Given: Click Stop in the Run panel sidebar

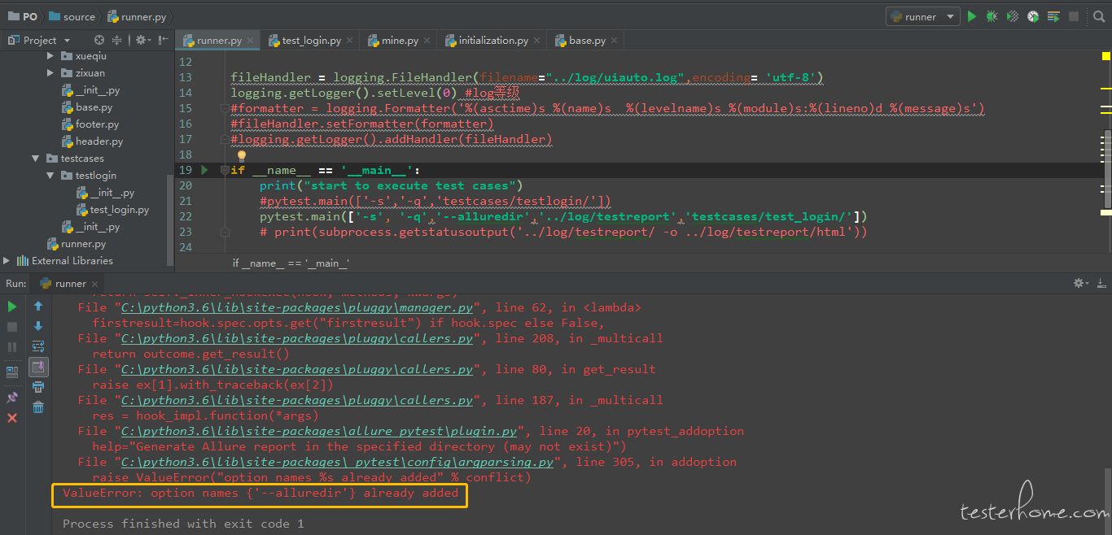Looking at the screenshot, I should (x=12, y=327).
